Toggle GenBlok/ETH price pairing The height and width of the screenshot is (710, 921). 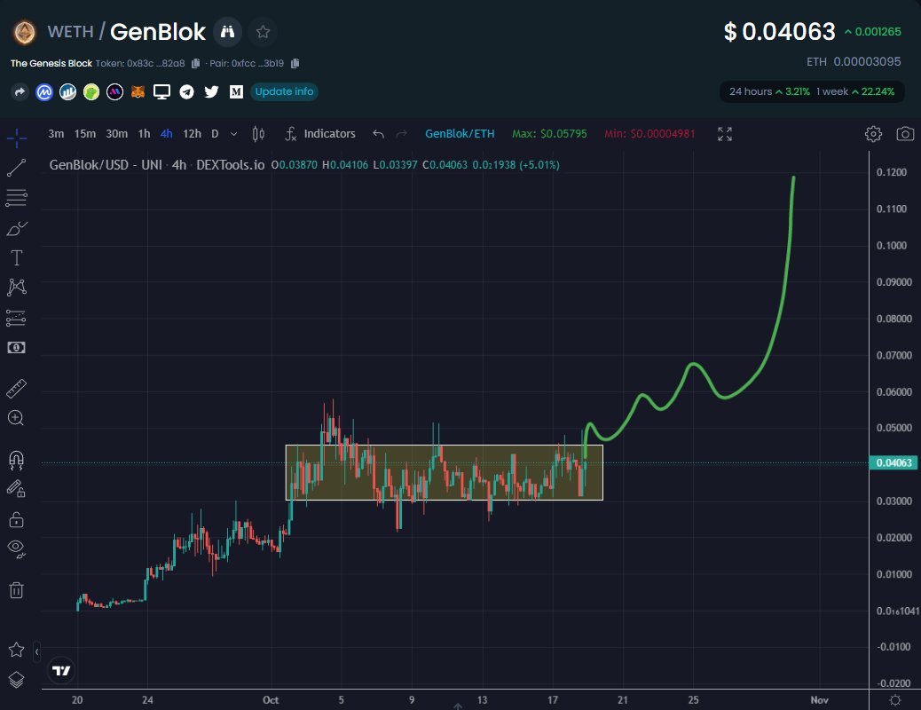[x=460, y=134]
